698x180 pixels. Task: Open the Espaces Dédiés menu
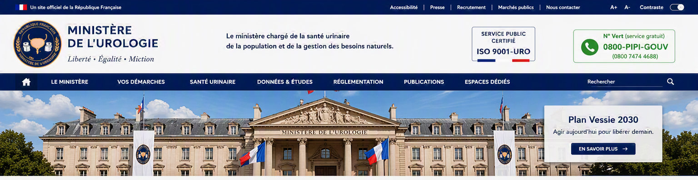[487, 82]
